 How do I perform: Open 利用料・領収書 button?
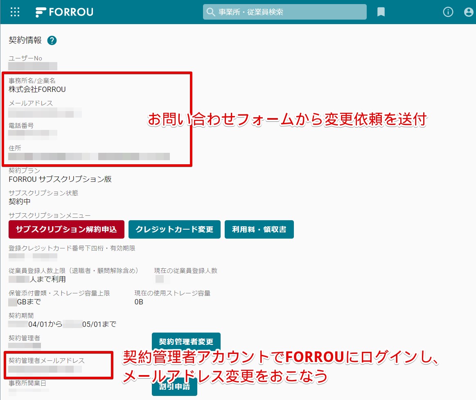pyautogui.click(x=259, y=229)
